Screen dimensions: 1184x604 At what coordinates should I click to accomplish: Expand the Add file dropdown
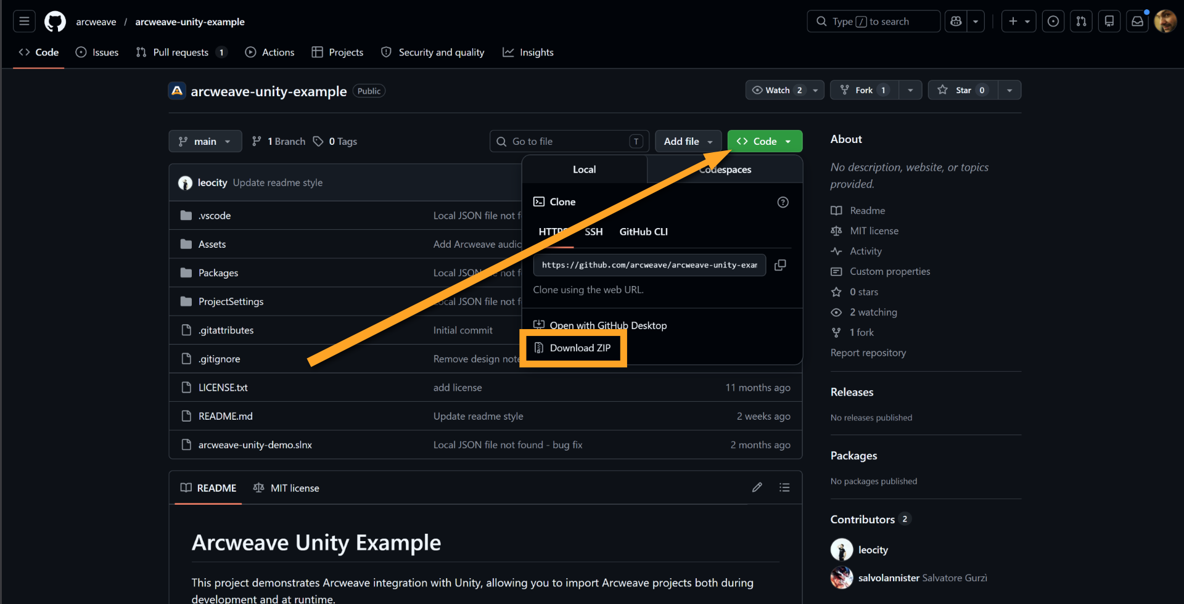click(x=688, y=142)
